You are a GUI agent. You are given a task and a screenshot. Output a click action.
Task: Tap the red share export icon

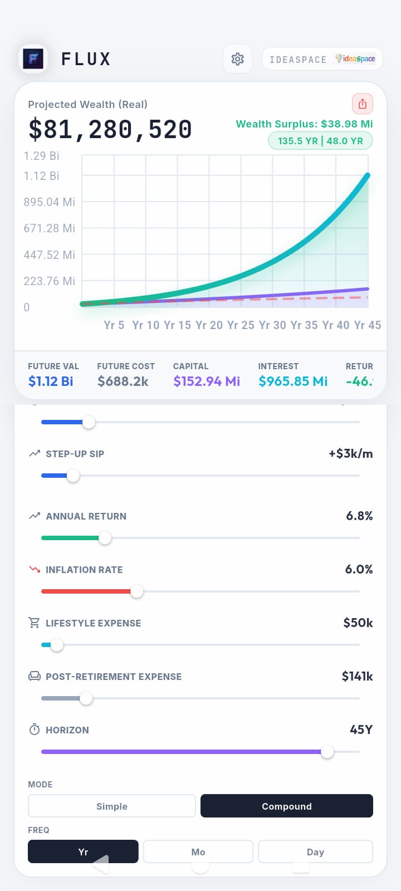(362, 104)
